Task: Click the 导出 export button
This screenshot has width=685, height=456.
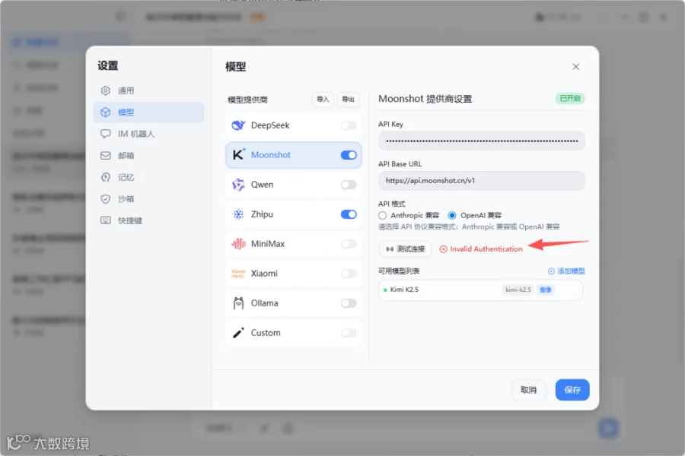Action: (x=348, y=100)
